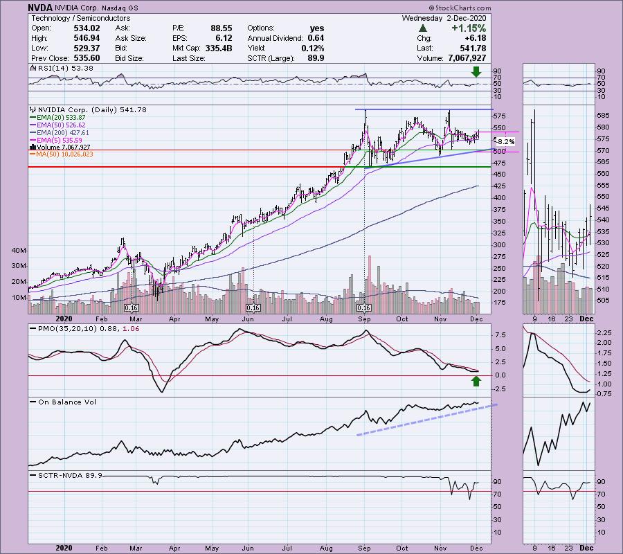Click the 'Ask Size:' field label
The image size is (623, 554).
131,38
